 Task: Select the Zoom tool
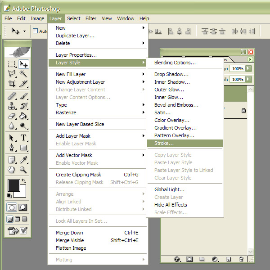click(23, 170)
